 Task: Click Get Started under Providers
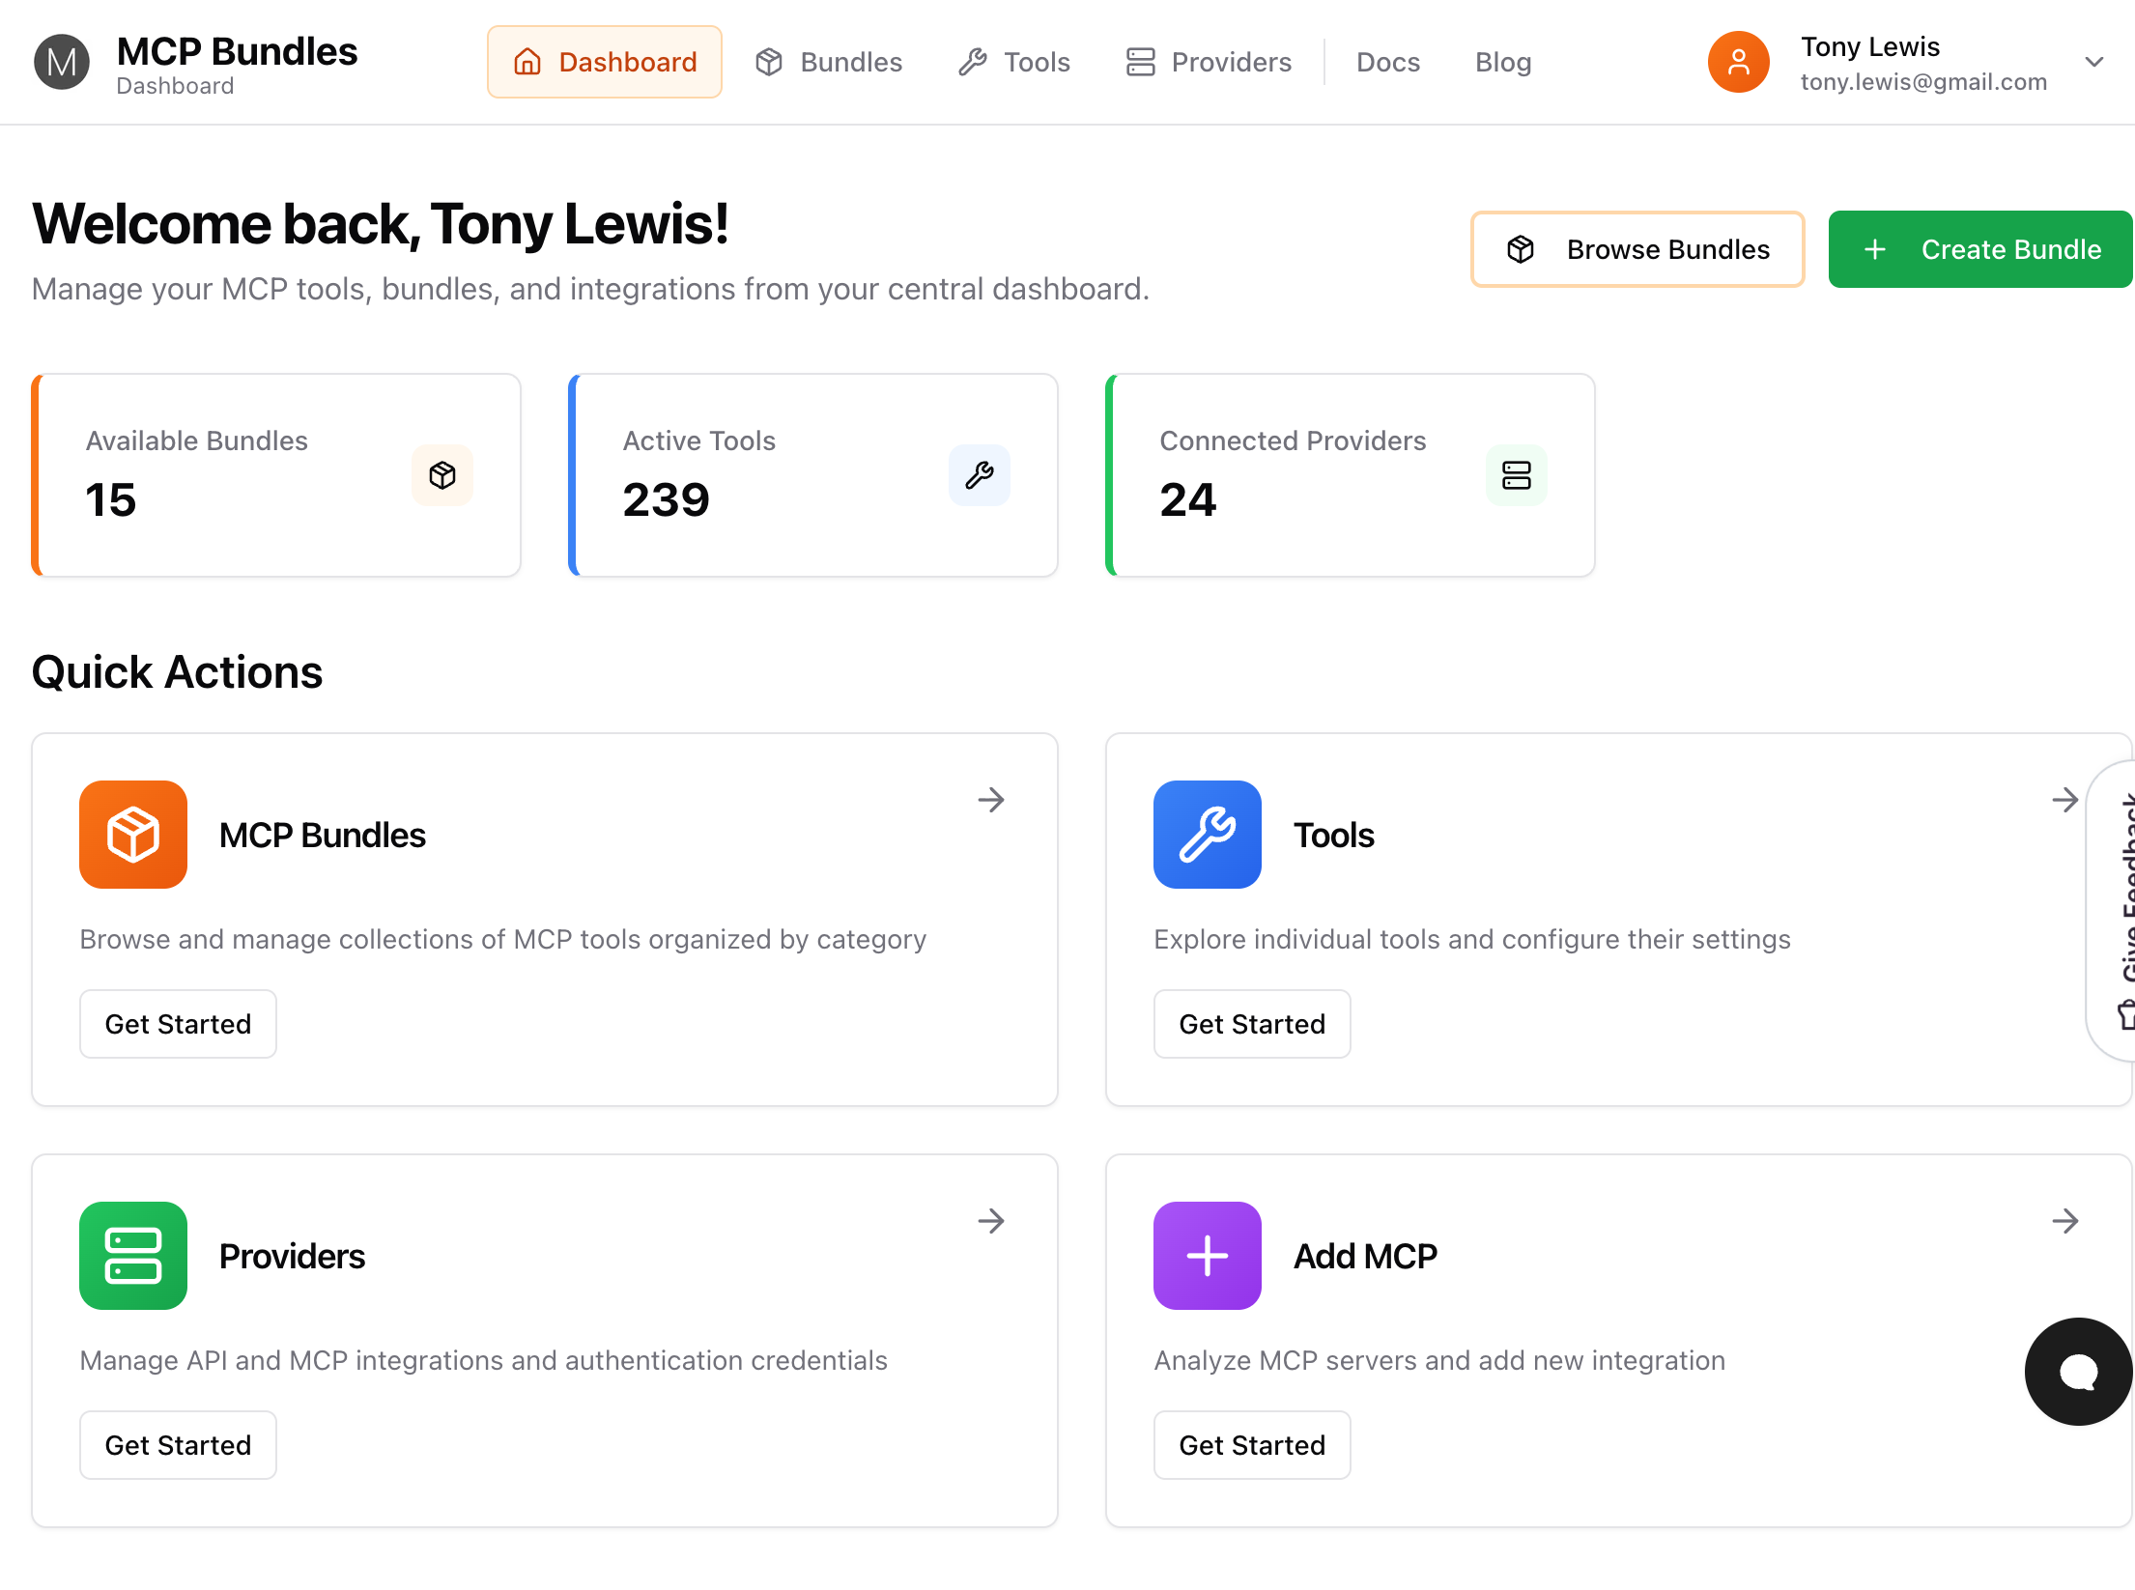177,1444
